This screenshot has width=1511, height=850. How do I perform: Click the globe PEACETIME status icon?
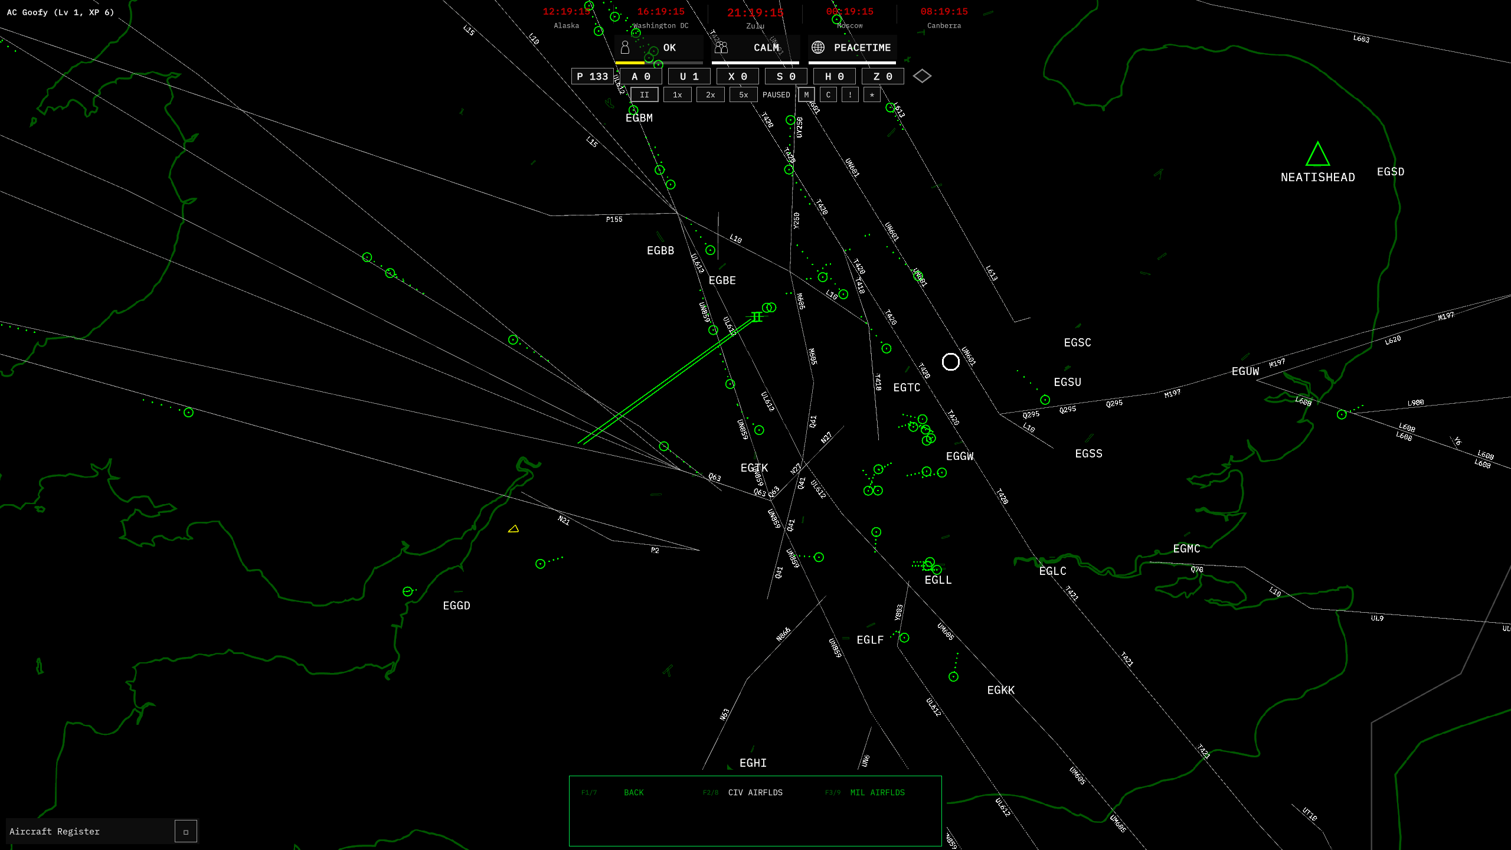pos(818,48)
